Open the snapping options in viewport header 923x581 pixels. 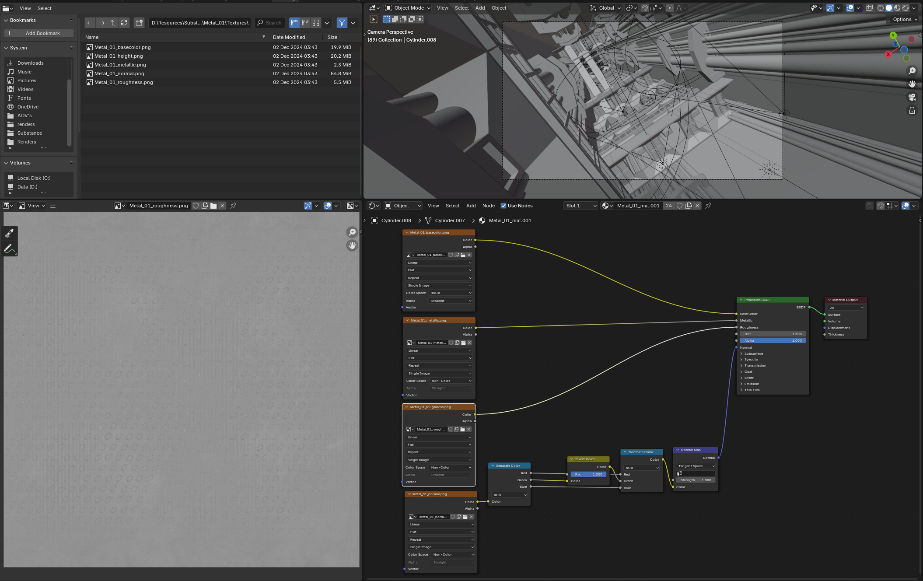661,8
